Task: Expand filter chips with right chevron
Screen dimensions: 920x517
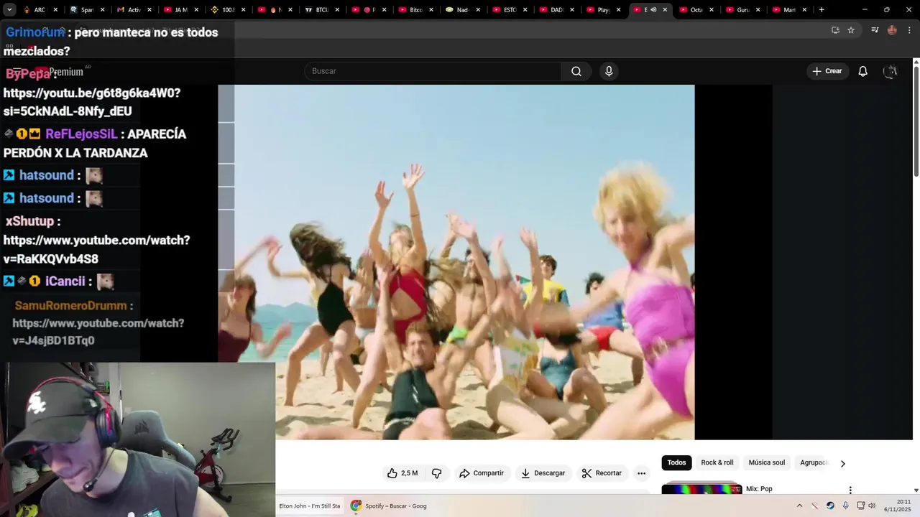Action: point(842,463)
